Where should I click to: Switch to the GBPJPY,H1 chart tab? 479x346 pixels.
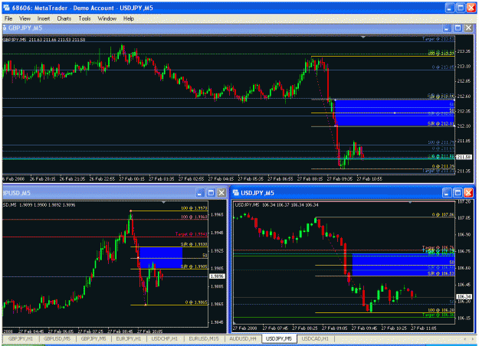tap(21, 338)
